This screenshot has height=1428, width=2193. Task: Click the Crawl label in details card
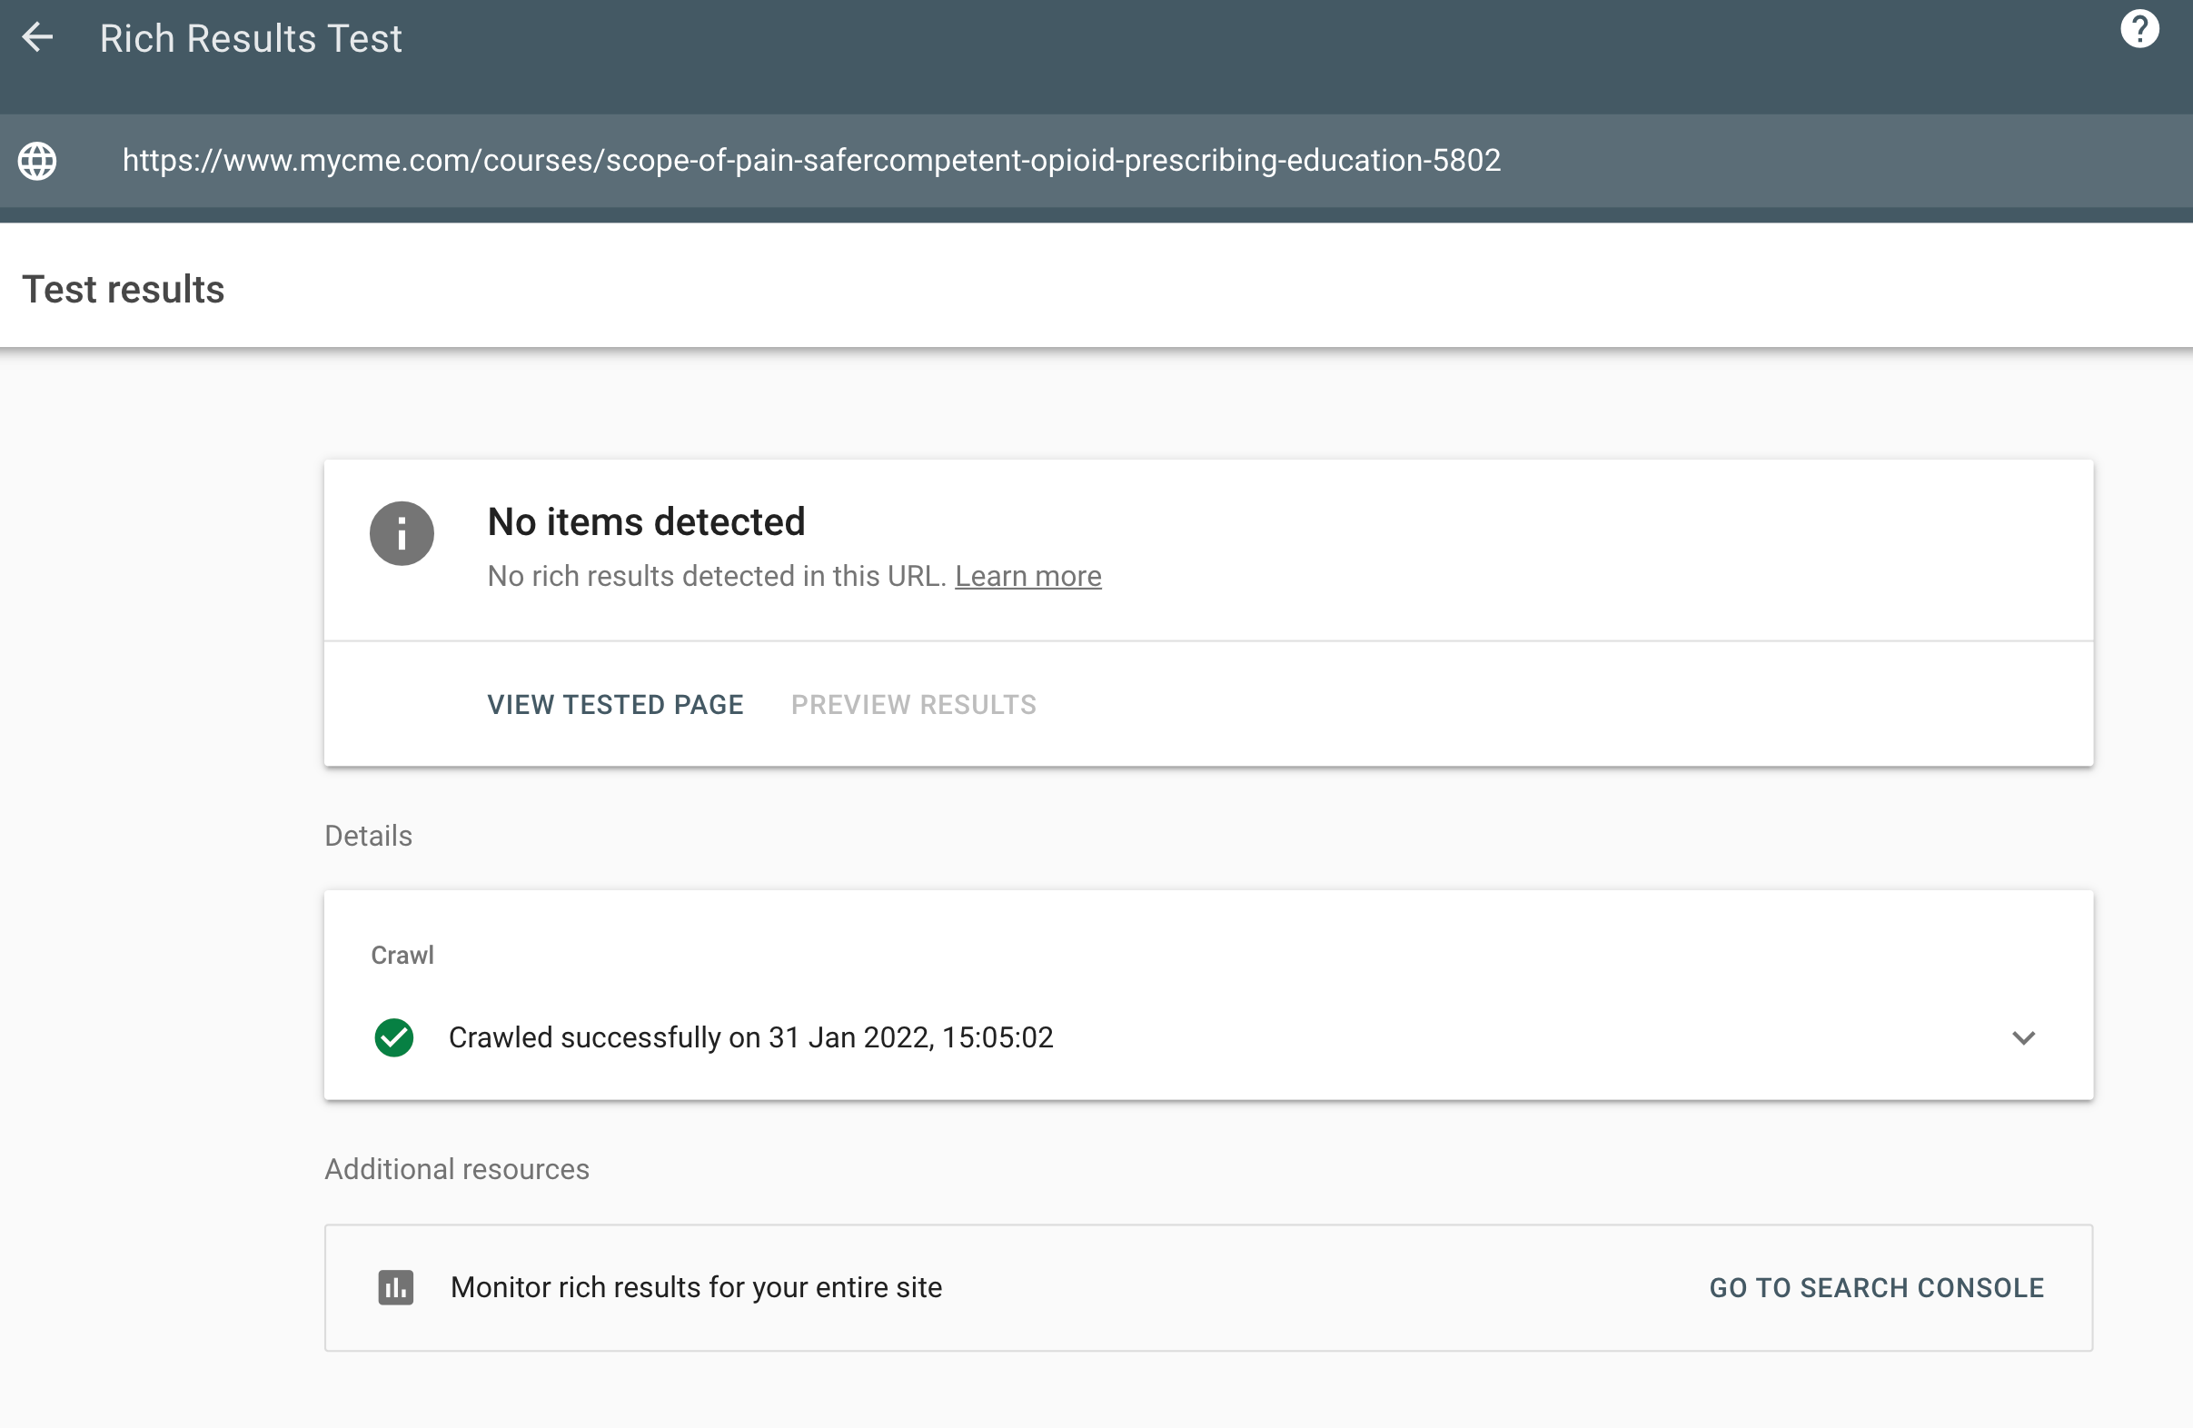pyautogui.click(x=402, y=956)
